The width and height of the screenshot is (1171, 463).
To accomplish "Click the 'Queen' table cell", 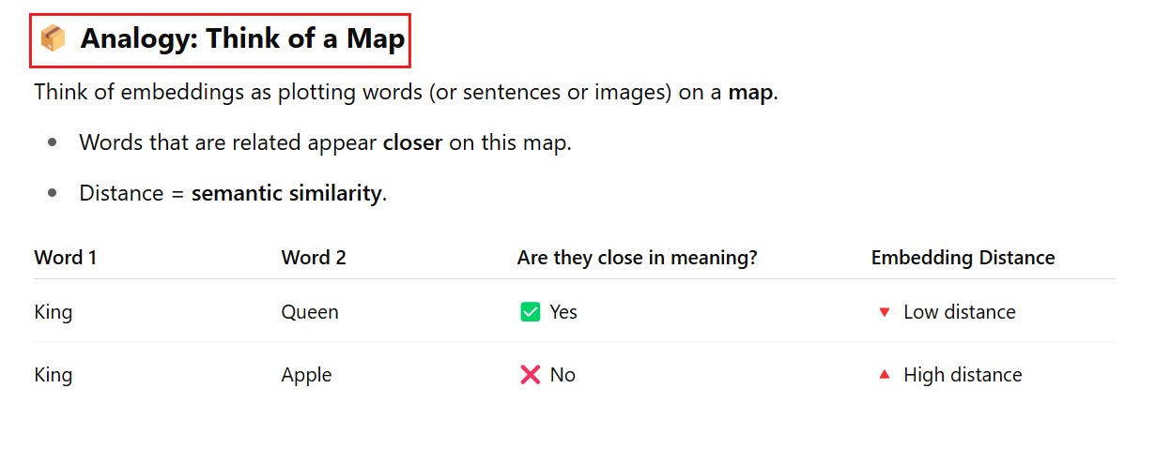I will point(310,312).
